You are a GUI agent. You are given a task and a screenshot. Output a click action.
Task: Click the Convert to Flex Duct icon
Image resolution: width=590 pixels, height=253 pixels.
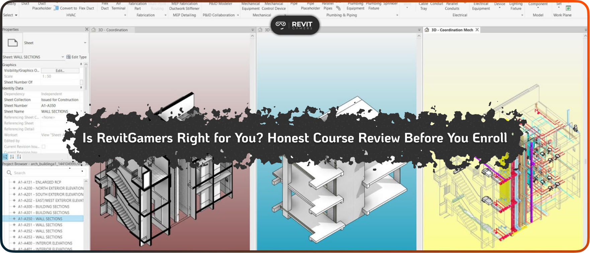tap(56, 8)
